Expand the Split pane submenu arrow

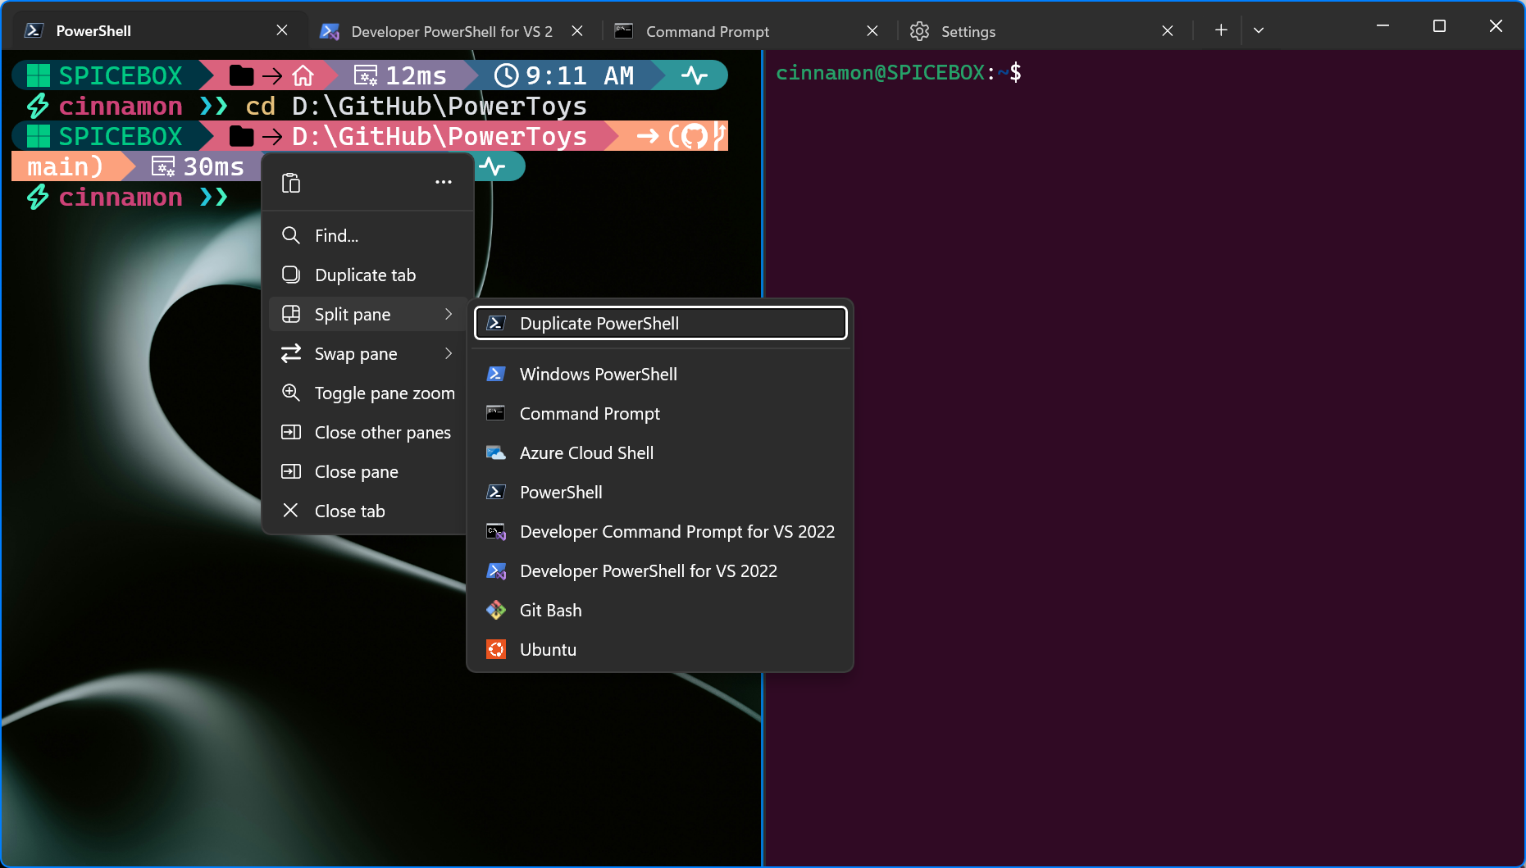[449, 314]
